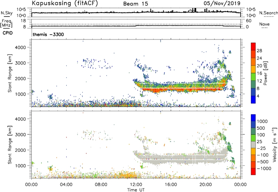Click the 16:00 time axis label

point(171,185)
